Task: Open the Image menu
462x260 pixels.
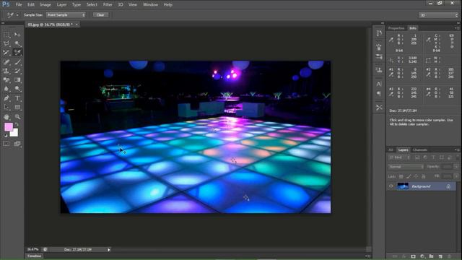Action: point(45,4)
